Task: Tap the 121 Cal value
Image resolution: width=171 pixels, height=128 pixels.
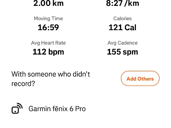Action: [123, 27]
